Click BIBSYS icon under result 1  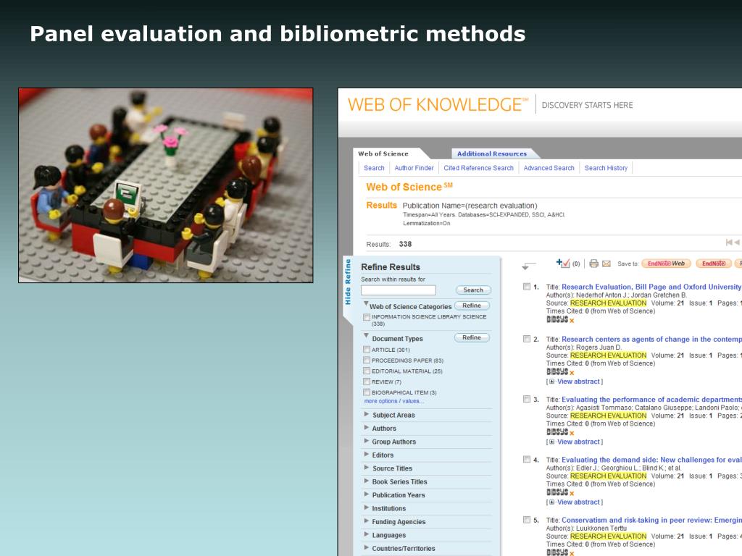tap(557, 319)
